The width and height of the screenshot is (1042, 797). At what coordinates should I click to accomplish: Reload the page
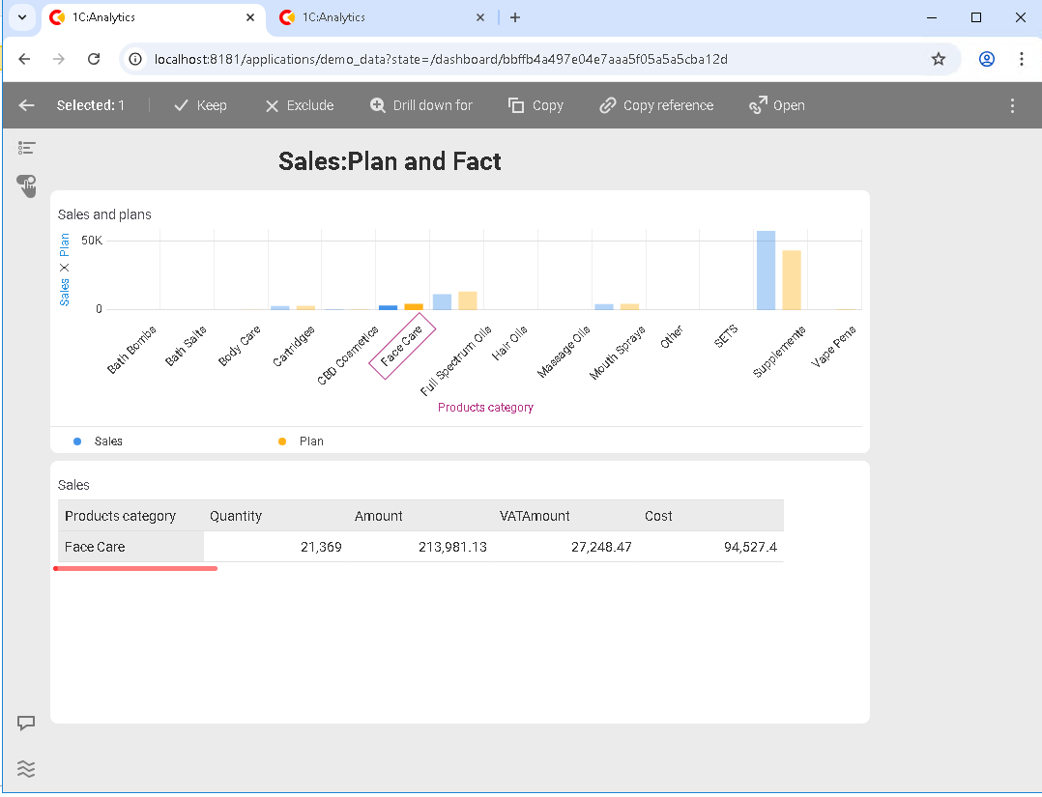point(94,59)
